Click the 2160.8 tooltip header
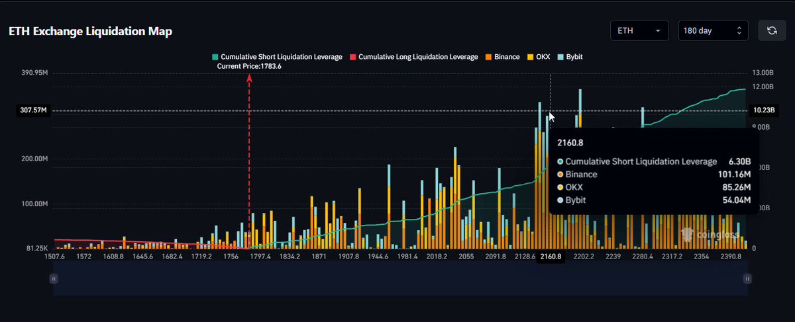This screenshot has height=322, width=795. pyautogui.click(x=570, y=141)
